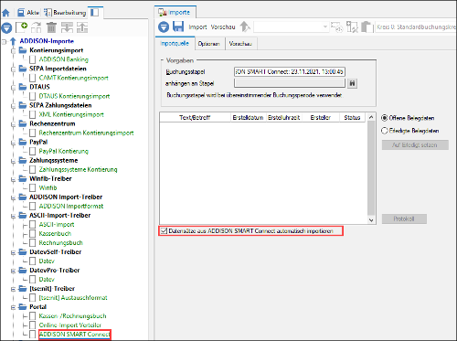457x341 pixels.
Task: Click the ADDISON Import-Treiber folder icon
Action: point(23,197)
